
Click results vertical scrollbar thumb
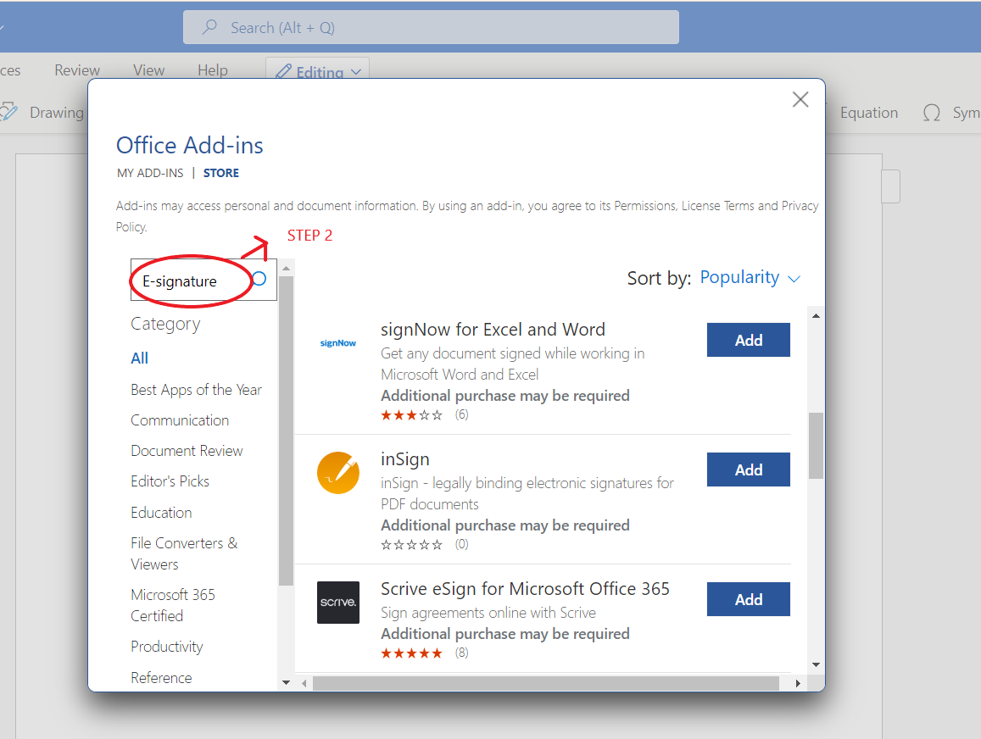pos(816,446)
